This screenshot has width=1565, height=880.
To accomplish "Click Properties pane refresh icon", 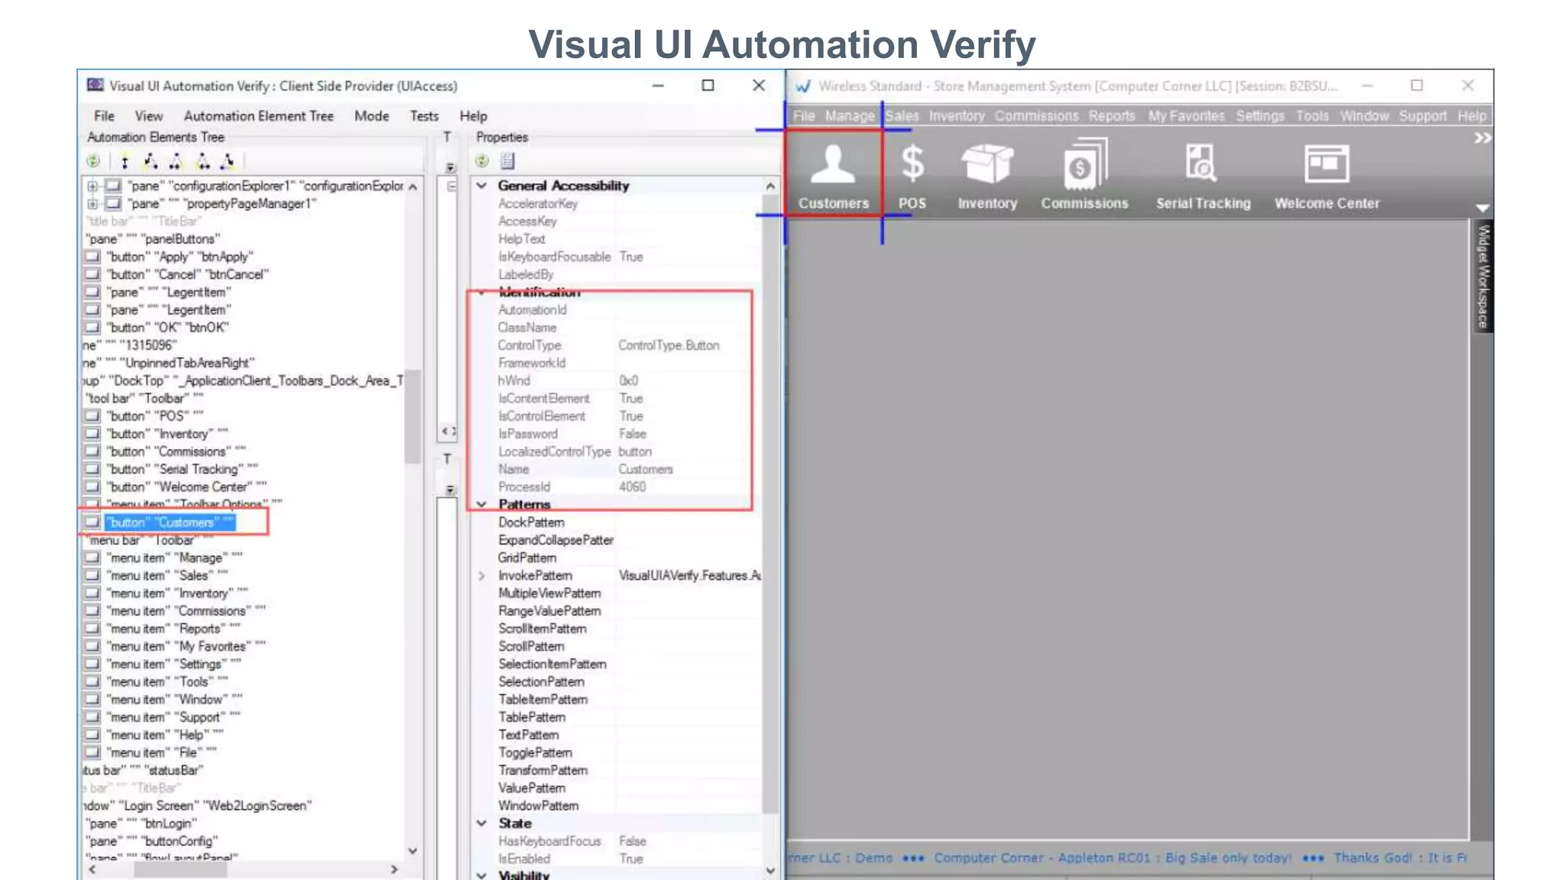I will pyautogui.click(x=482, y=161).
